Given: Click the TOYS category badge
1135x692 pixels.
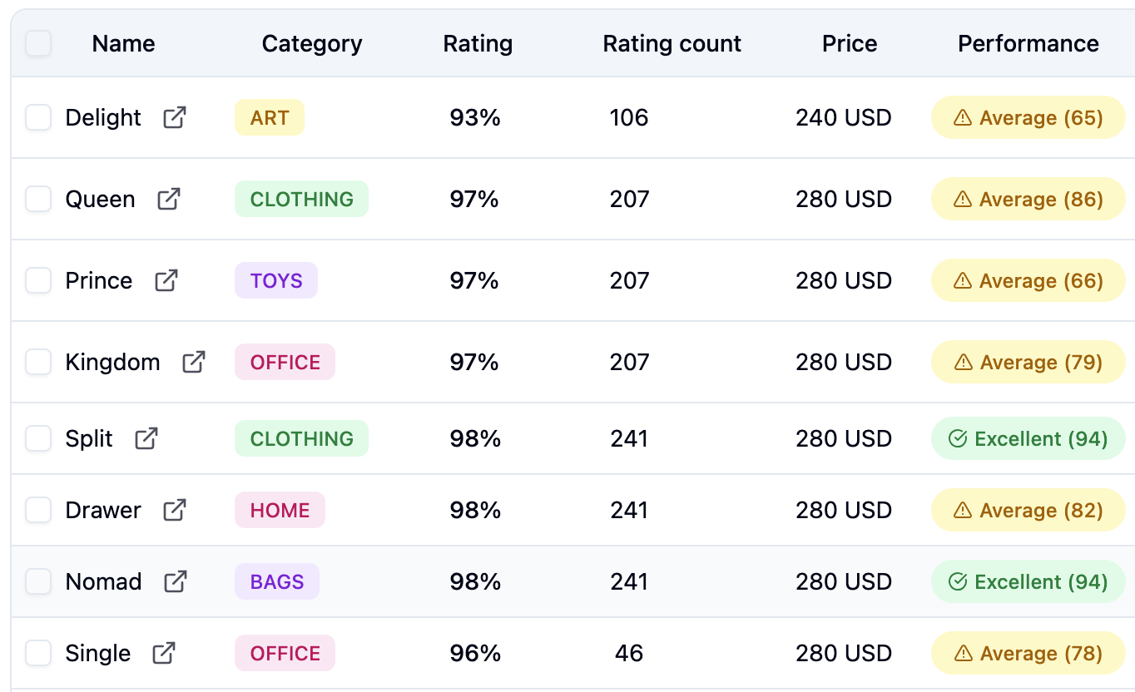Looking at the screenshot, I should pos(275,280).
